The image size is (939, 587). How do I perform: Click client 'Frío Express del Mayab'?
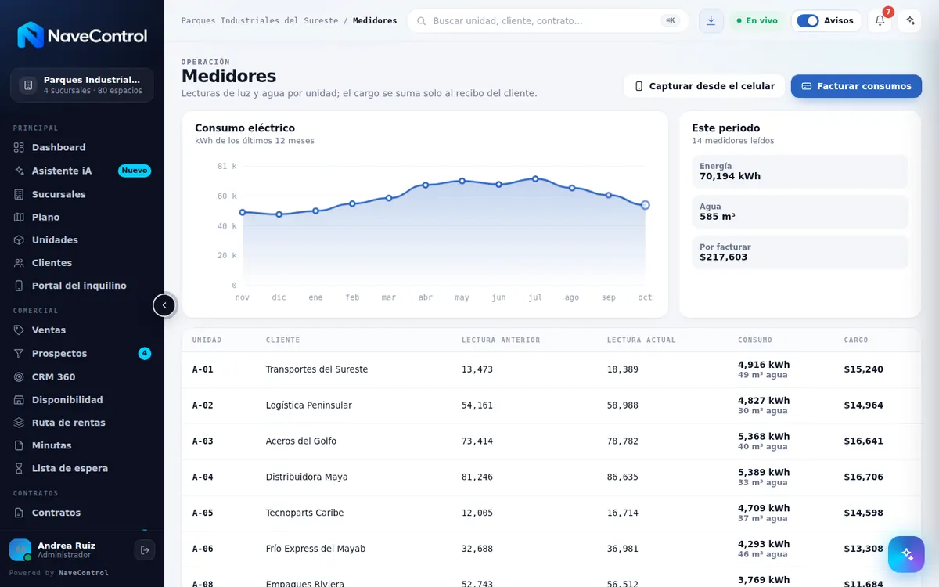pyautogui.click(x=315, y=549)
